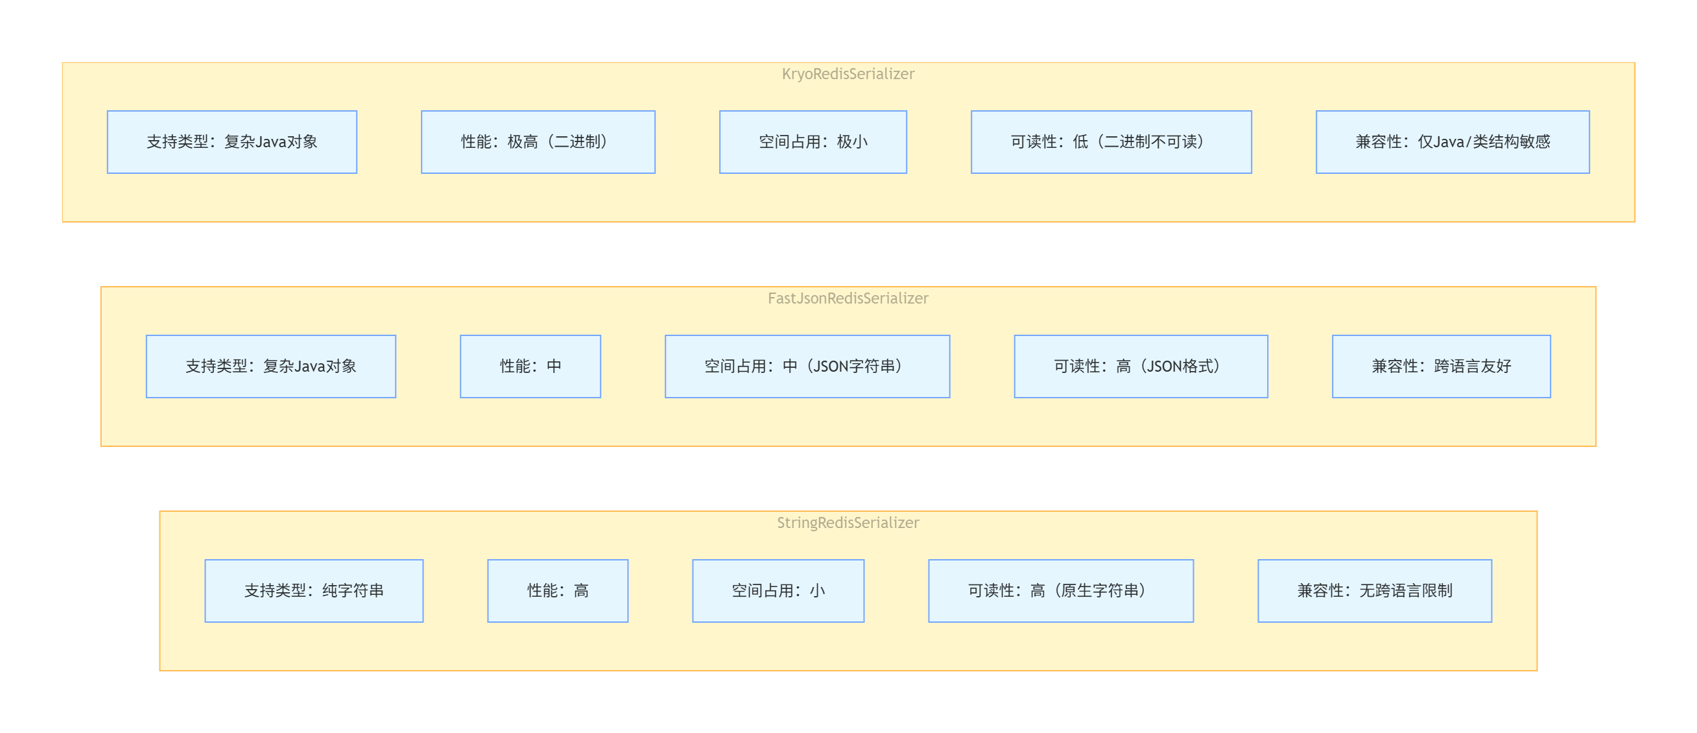Select Kryo node 支持类型：复杂Java对象
The width and height of the screenshot is (1697, 733).
click(232, 141)
